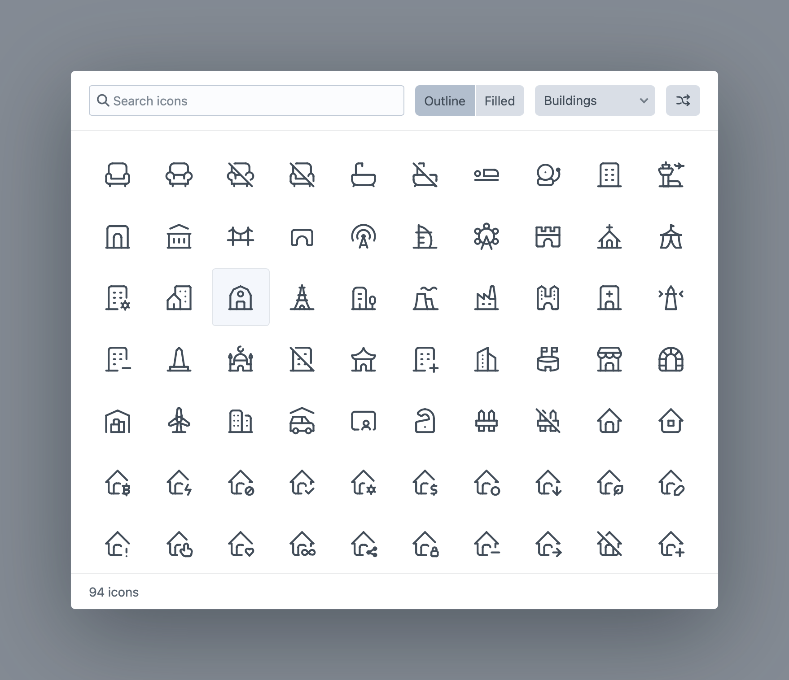Select the home with plus icon
The image size is (789, 680).
click(671, 544)
